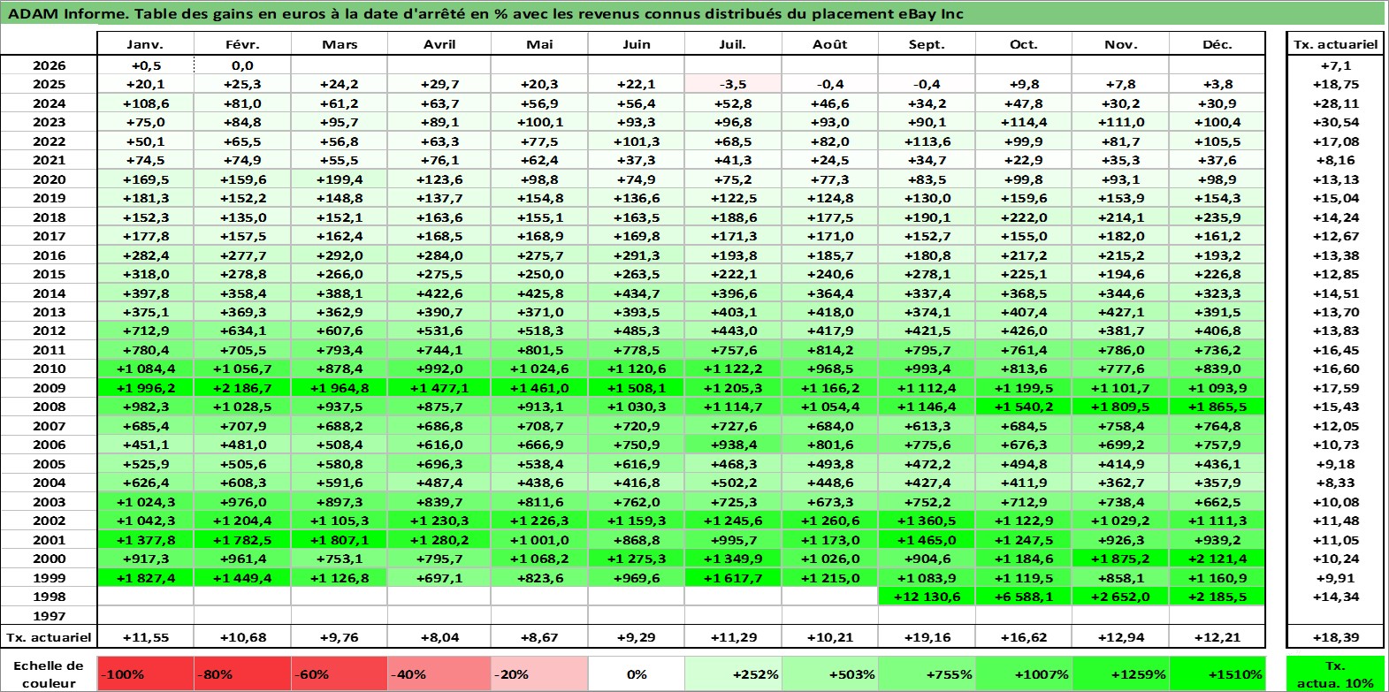
Task: Select the pink '-3,5' cell for Juil. 2025
Action: coord(733,84)
